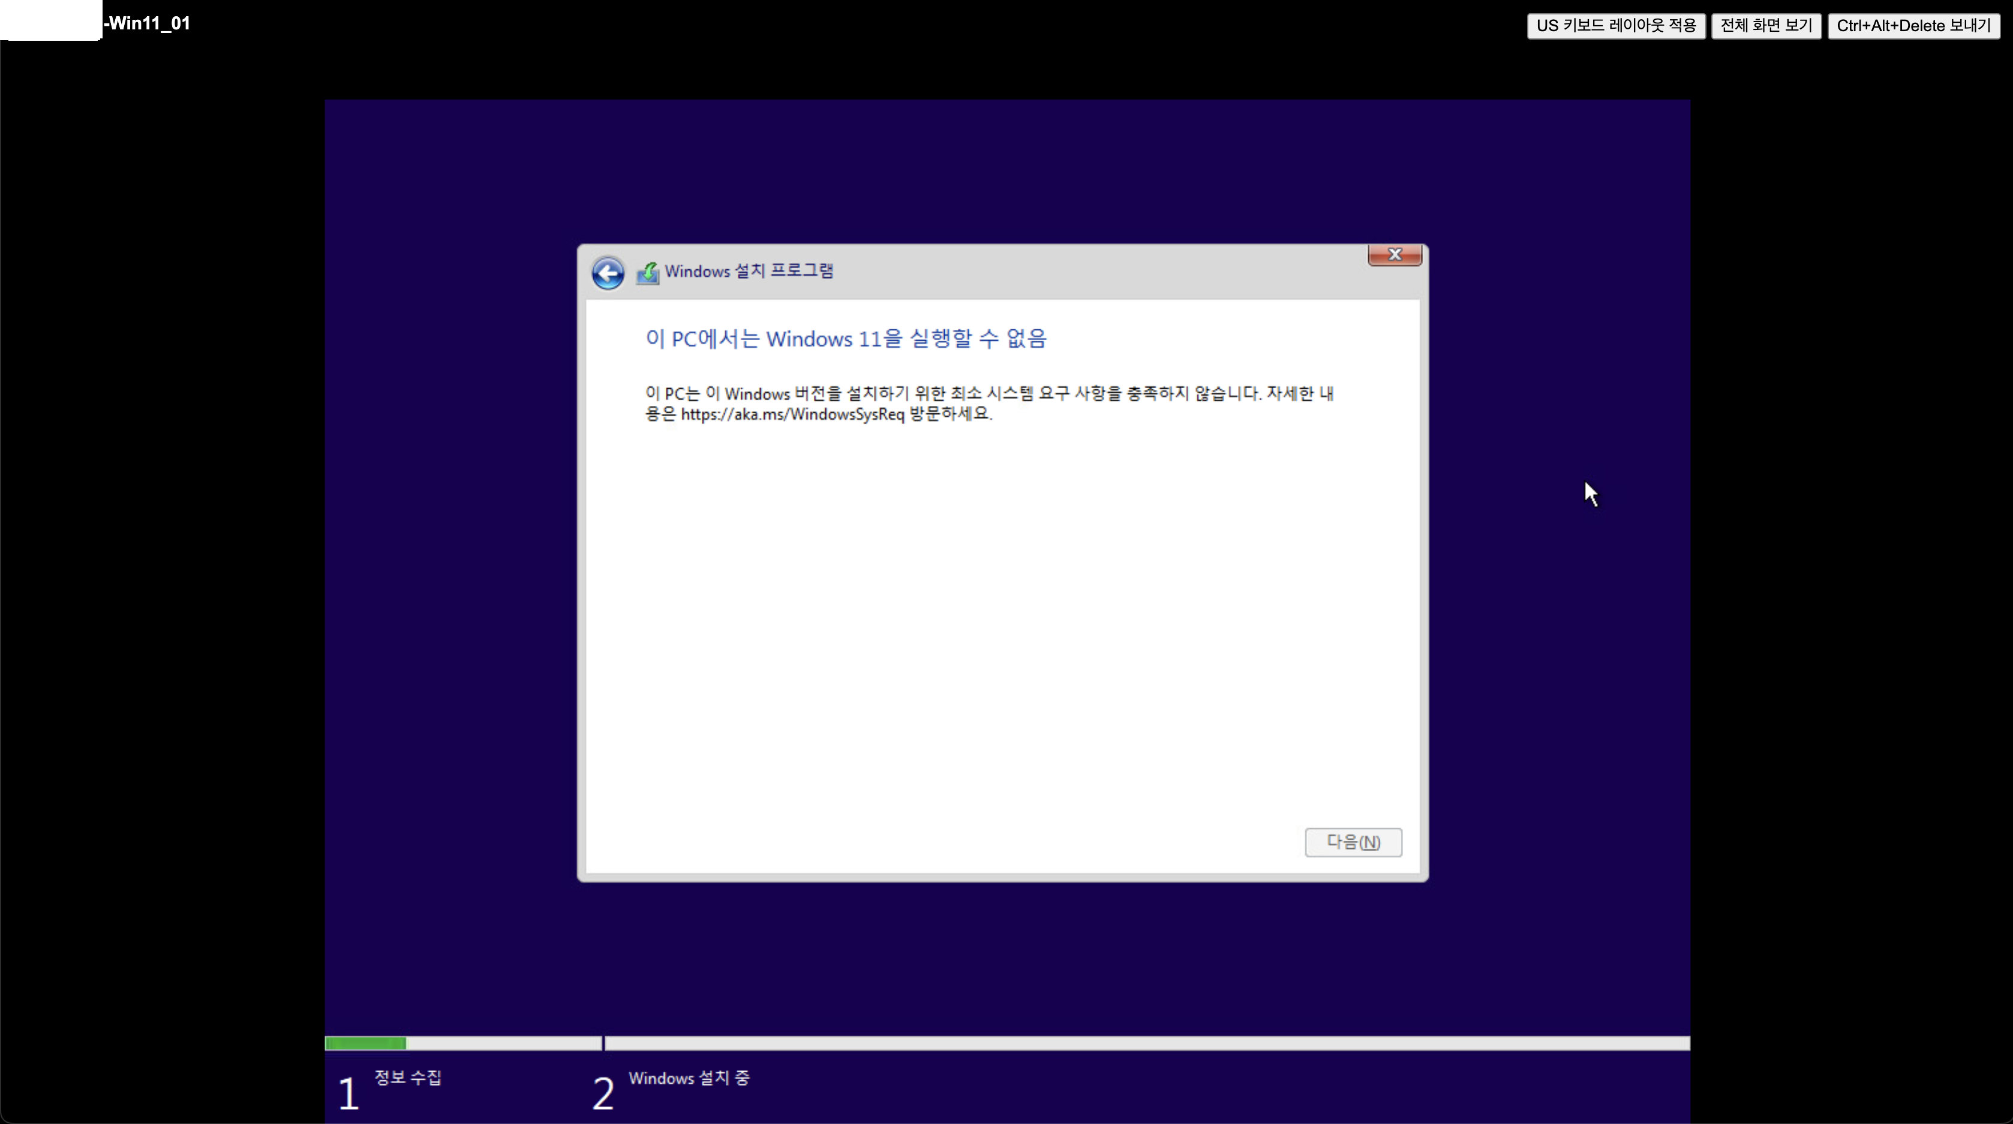The image size is (2013, 1124).
Task: Click the Windows 설치 프로그램 title text
Action: tap(749, 271)
